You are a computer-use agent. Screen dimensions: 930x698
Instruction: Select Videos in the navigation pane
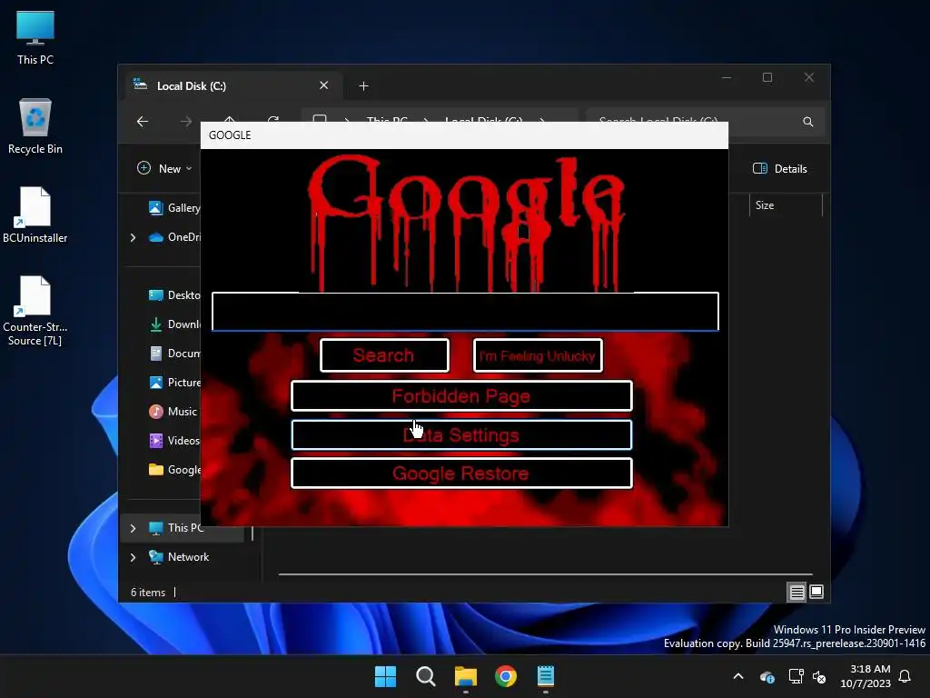[x=173, y=441]
